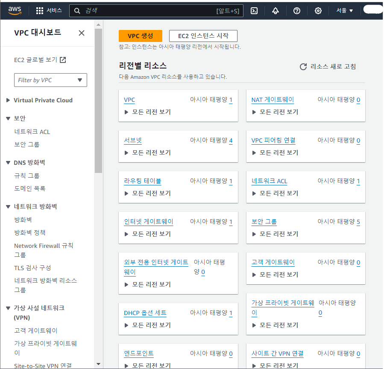The height and width of the screenshot is (369, 384).
Task: Collapse the DNS 방화벽 section
Action: pos(8,163)
